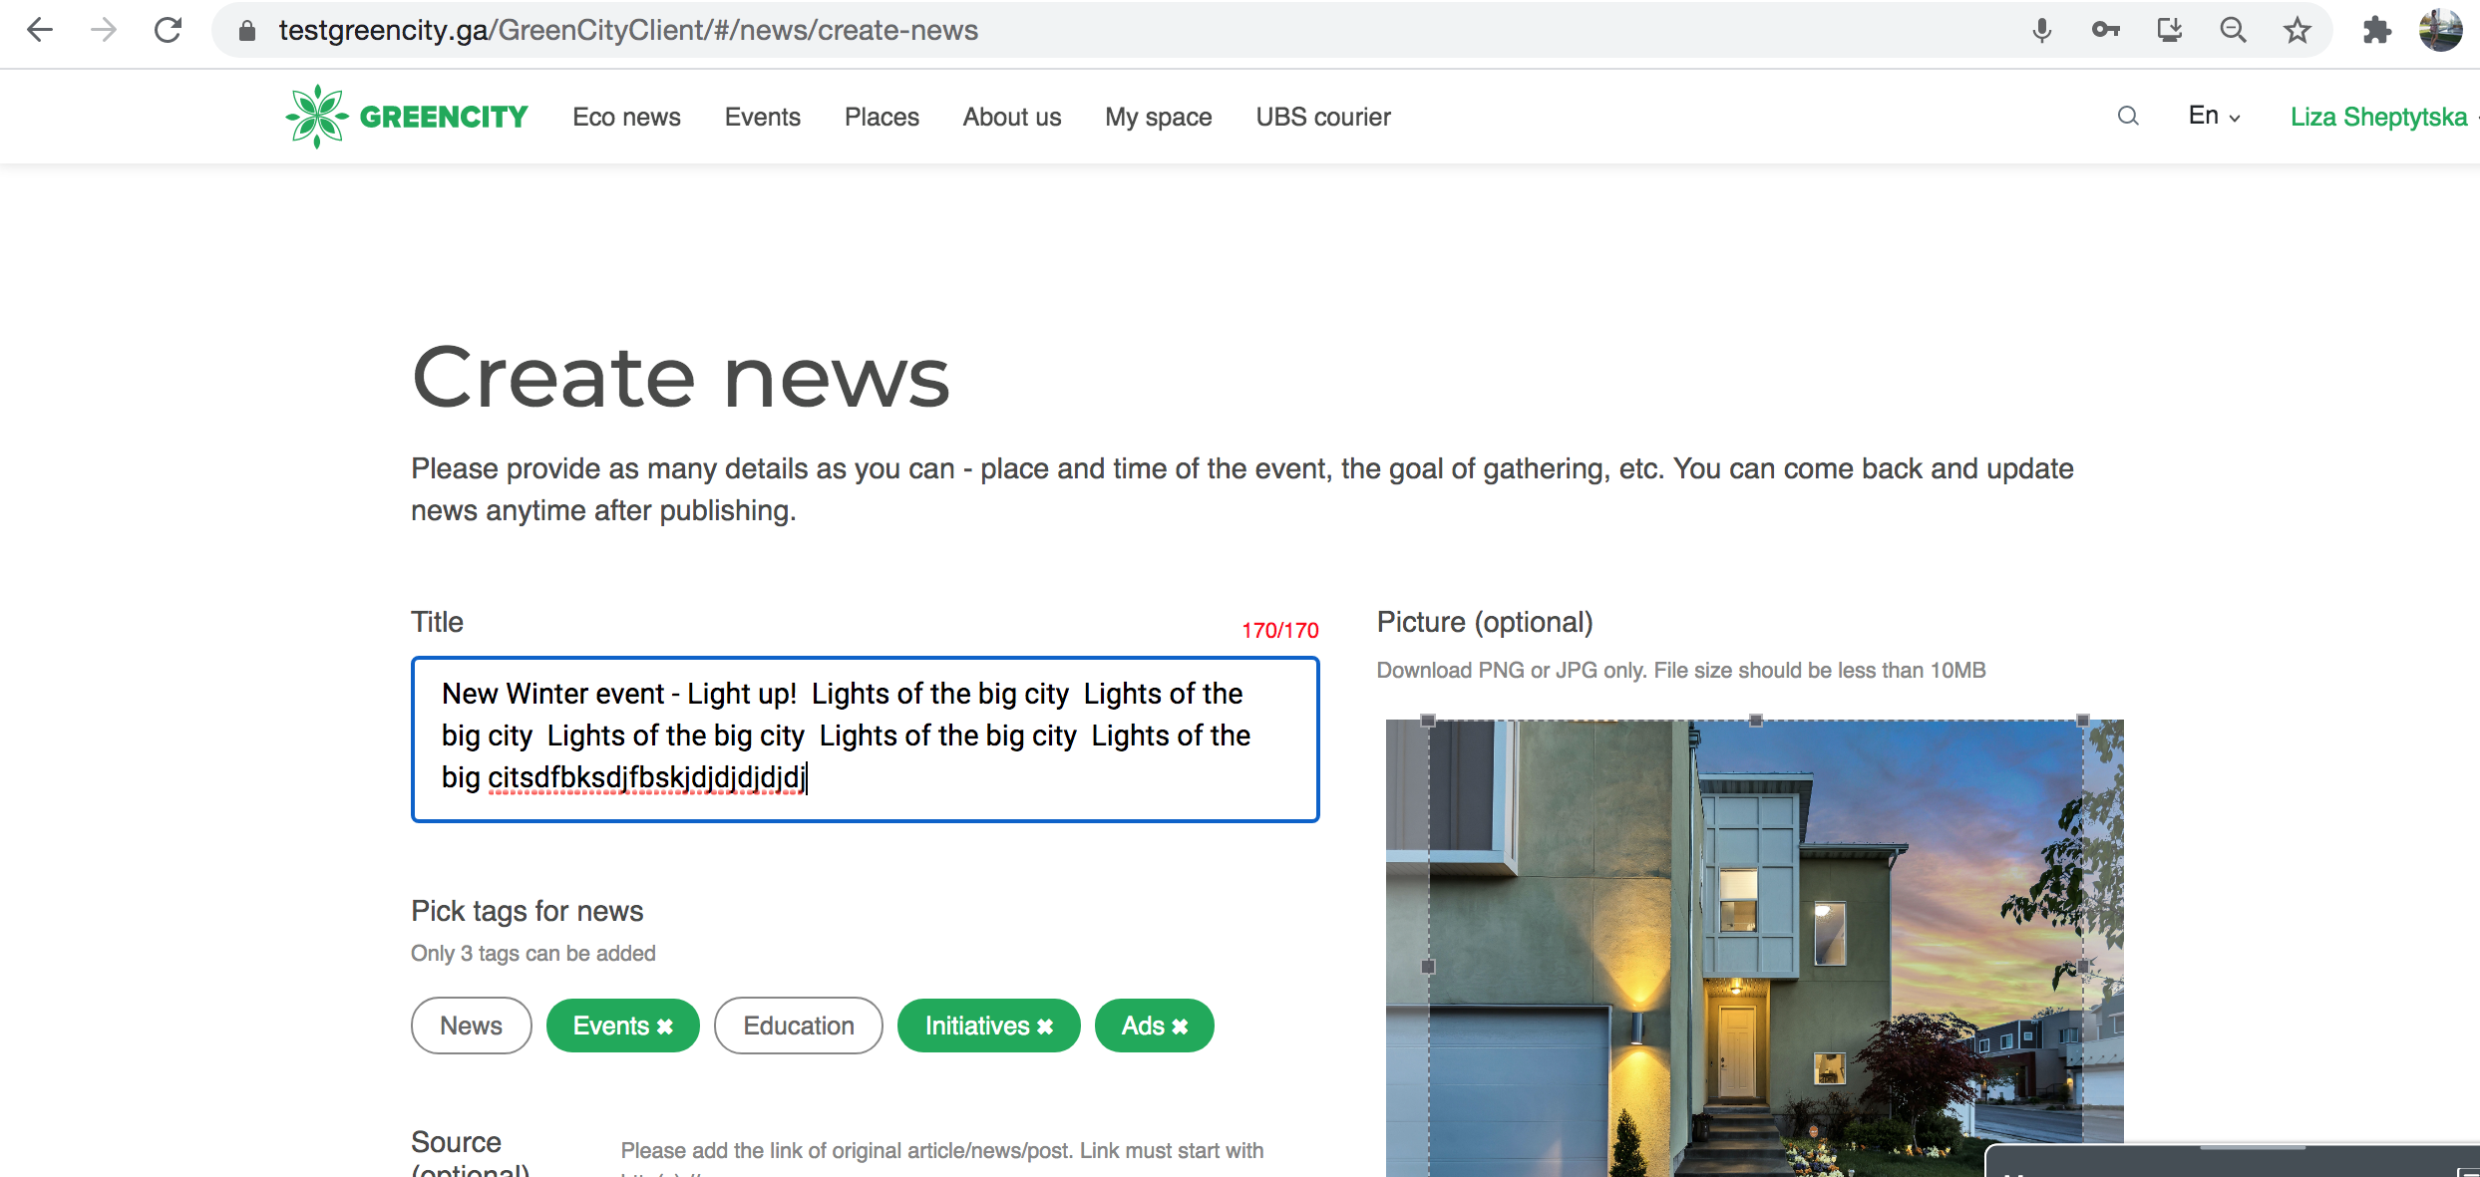This screenshot has height=1177, width=2480.
Task: Switch to the Places section
Action: click(882, 117)
